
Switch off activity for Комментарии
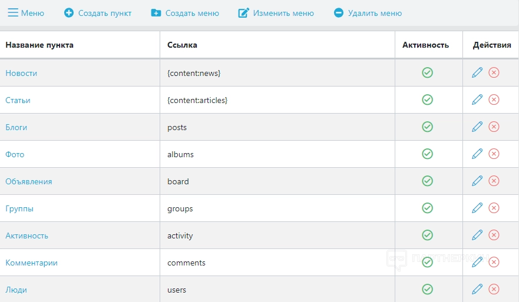coord(428,262)
